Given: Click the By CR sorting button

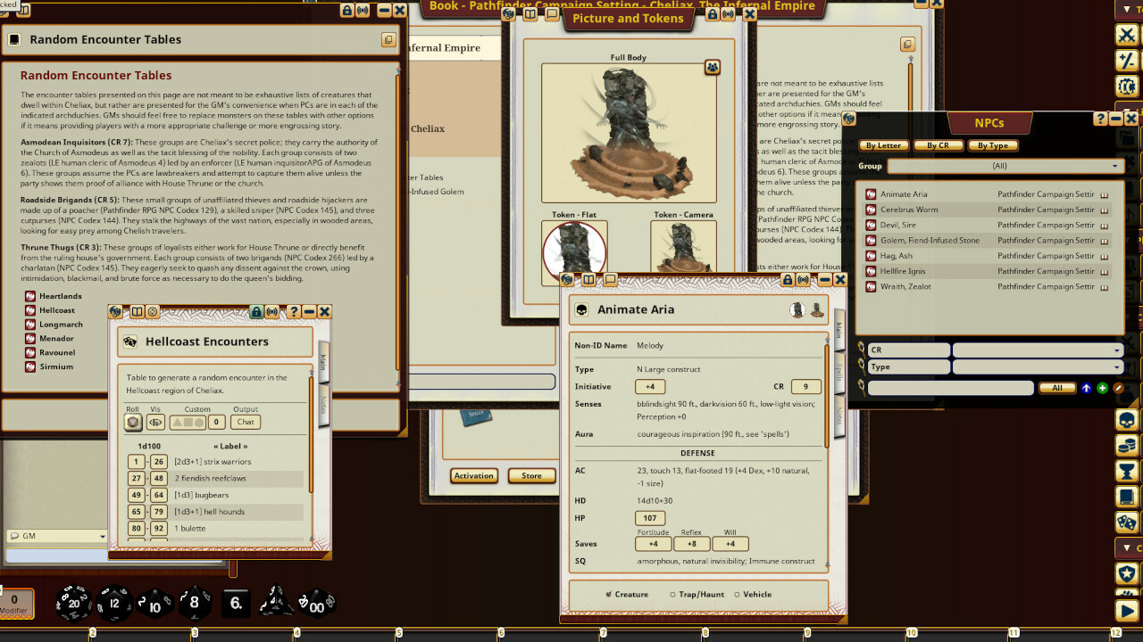Looking at the screenshot, I should click(938, 145).
